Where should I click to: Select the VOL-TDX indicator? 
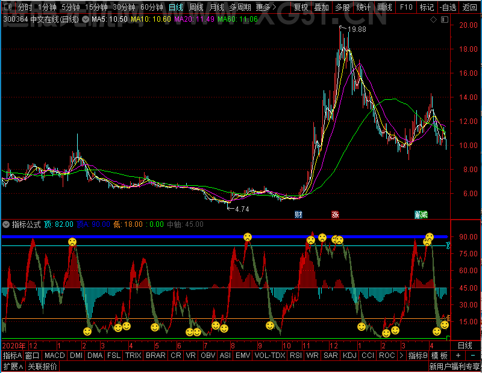click(x=270, y=356)
